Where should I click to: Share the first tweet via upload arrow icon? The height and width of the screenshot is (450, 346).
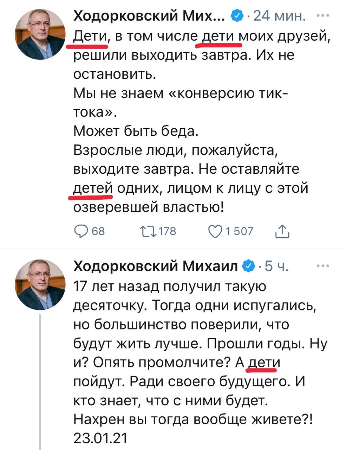coord(282,231)
